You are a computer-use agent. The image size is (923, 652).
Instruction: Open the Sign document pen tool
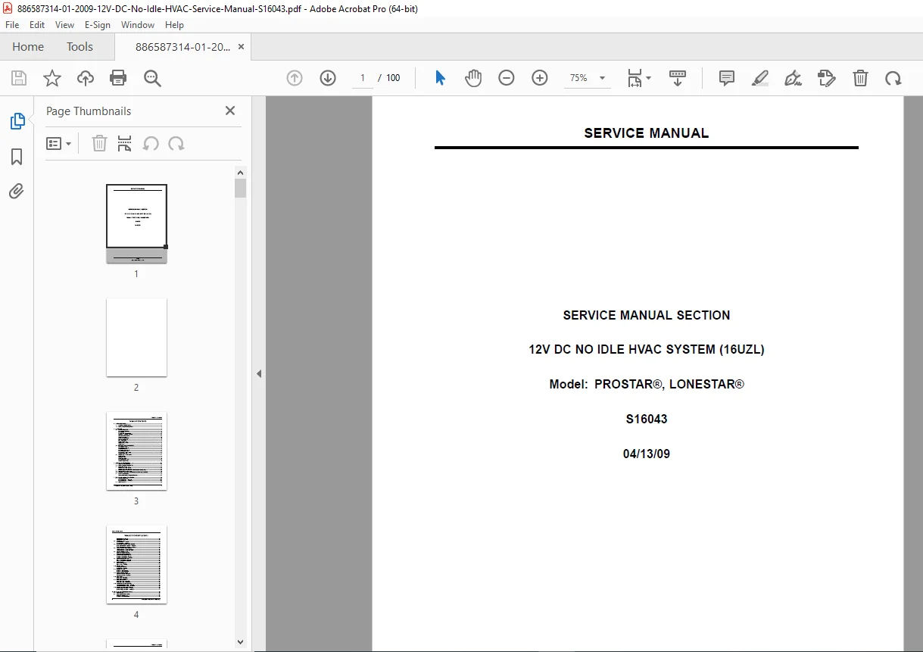point(794,78)
